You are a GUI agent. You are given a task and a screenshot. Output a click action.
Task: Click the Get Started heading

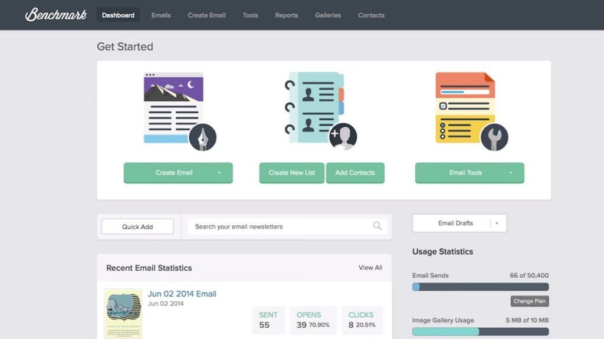[x=125, y=47]
